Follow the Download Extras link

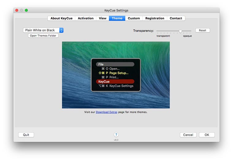pyautogui.click(x=106, y=112)
